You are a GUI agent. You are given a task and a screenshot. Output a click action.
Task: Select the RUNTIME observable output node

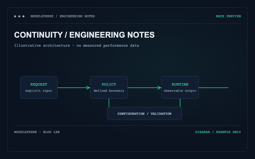(180, 87)
